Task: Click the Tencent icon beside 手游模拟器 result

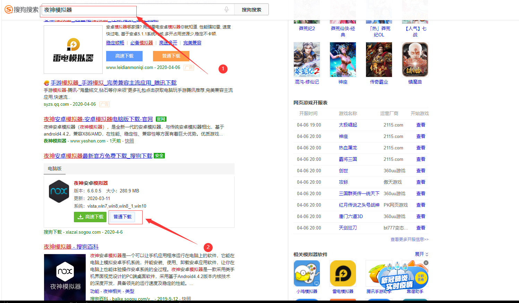Action: 46,83
